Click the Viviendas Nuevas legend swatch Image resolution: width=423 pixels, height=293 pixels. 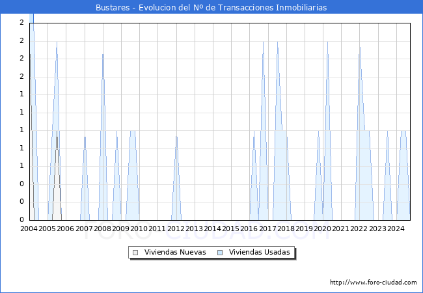click(135, 253)
